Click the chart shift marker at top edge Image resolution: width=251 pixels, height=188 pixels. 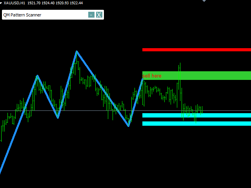[204, 1]
